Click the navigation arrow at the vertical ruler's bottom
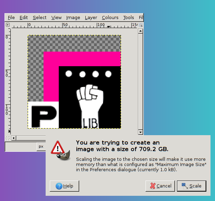This screenshot has height=201, width=215. click(x=9, y=131)
